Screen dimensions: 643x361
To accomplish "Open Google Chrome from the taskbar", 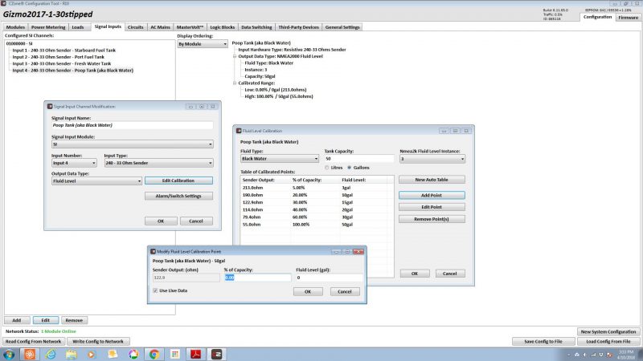I will [153, 353].
